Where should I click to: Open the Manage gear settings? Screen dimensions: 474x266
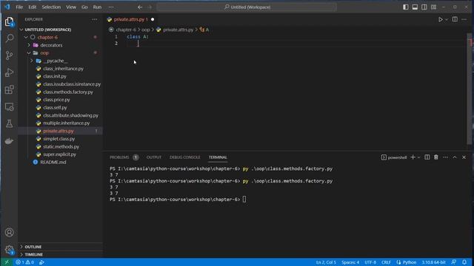10,250
